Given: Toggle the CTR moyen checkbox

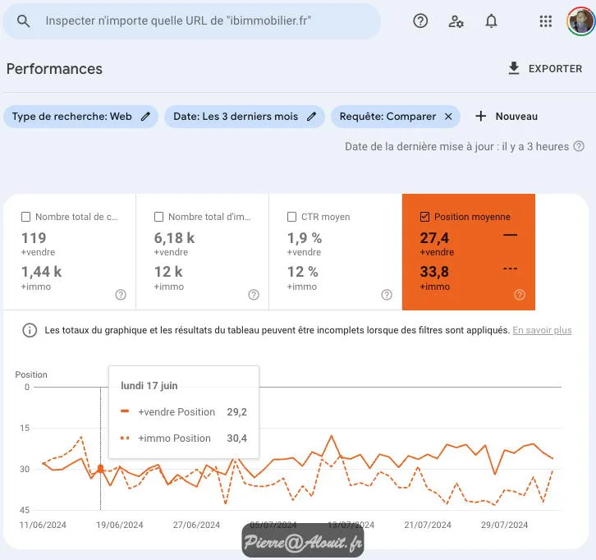Looking at the screenshot, I should point(292,217).
